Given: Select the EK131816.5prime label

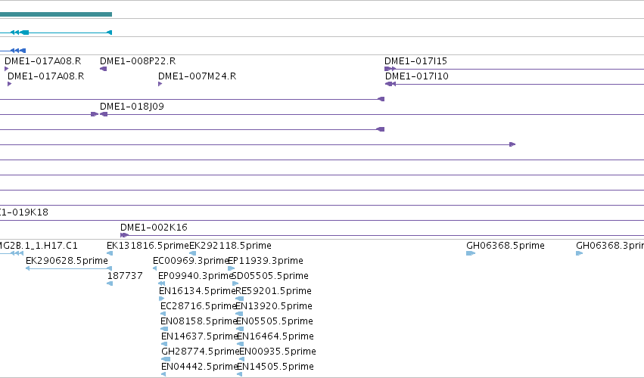Looking at the screenshot, I should tap(148, 246).
